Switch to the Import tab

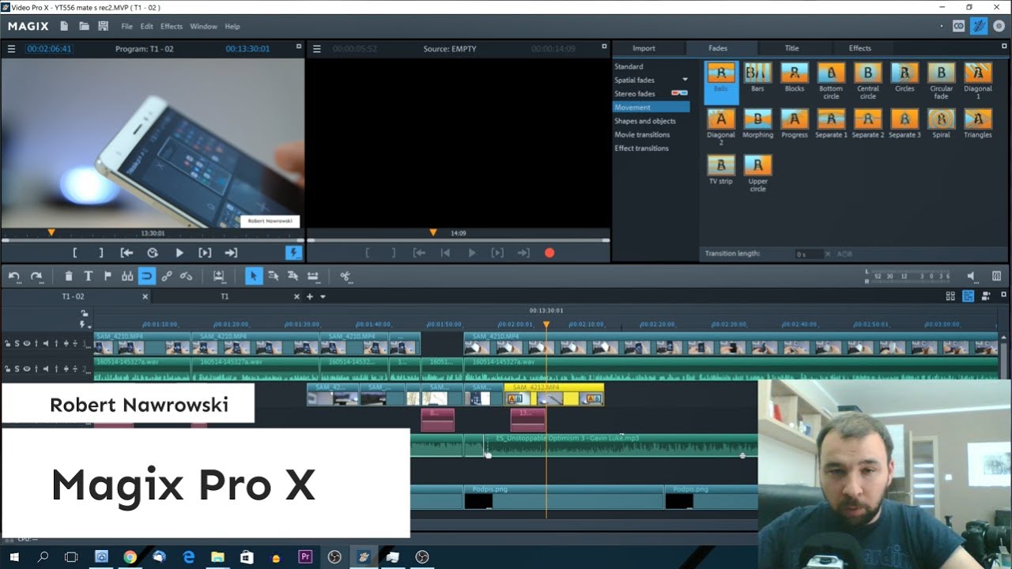(x=644, y=48)
